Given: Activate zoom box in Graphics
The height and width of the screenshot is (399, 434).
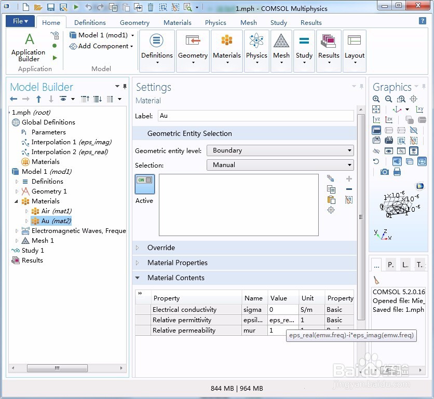Looking at the screenshot, I should [x=401, y=99].
